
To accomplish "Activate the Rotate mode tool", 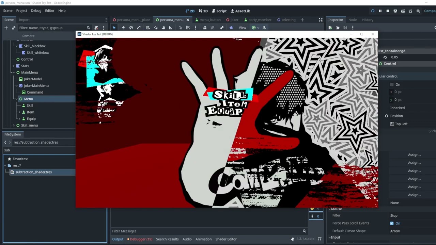I will coord(131,28).
